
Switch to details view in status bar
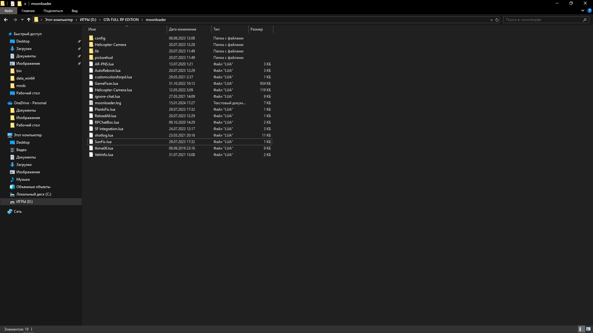[x=580, y=329]
